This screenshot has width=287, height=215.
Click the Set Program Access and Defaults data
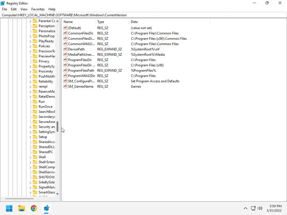click(155, 81)
